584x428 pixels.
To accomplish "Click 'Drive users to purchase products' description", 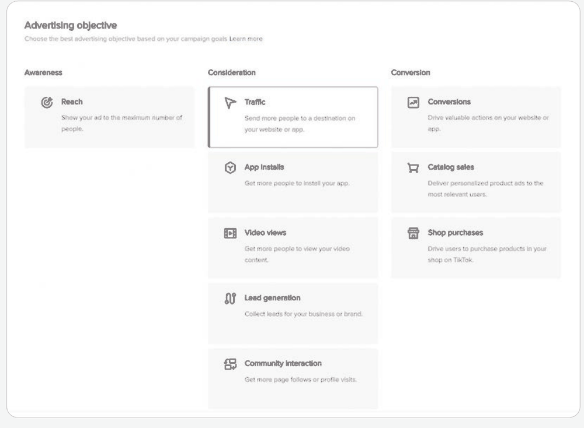I will (487, 254).
